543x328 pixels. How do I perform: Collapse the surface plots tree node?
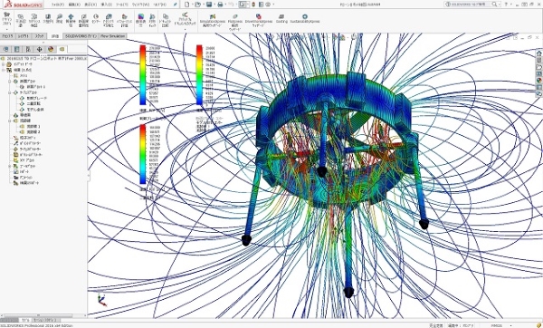click(x=10, y=92)
